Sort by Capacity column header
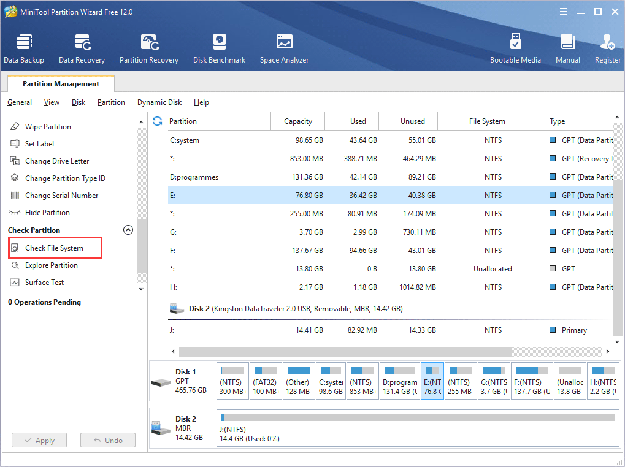625x467 pixels. (x=297, y=121)
